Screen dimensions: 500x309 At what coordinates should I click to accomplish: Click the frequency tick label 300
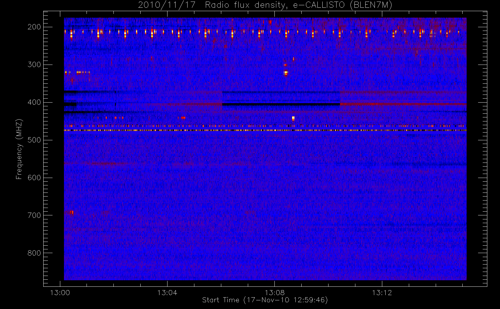point(34,65)
